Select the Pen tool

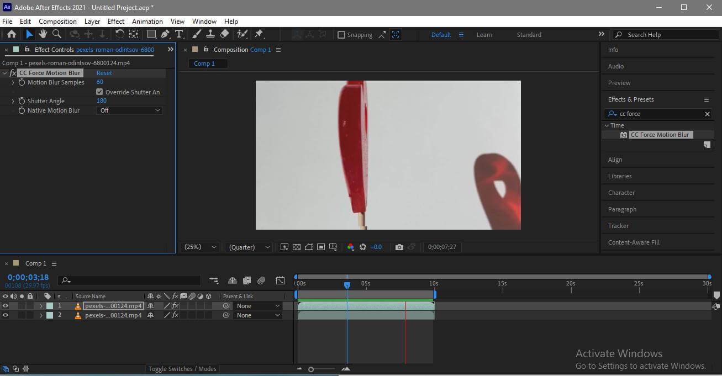(x=165, y=34)
